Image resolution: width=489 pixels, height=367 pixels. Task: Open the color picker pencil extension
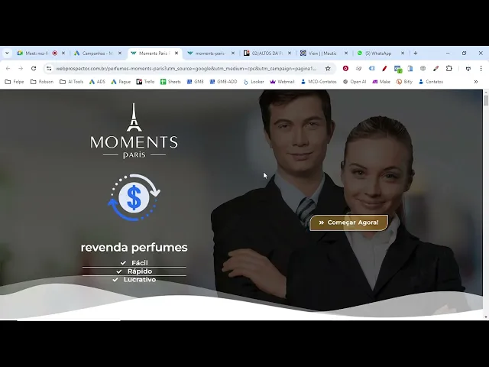436,69
